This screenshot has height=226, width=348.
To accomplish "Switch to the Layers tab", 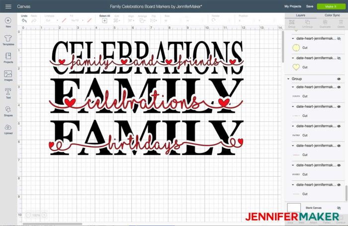I will (300, 15).
